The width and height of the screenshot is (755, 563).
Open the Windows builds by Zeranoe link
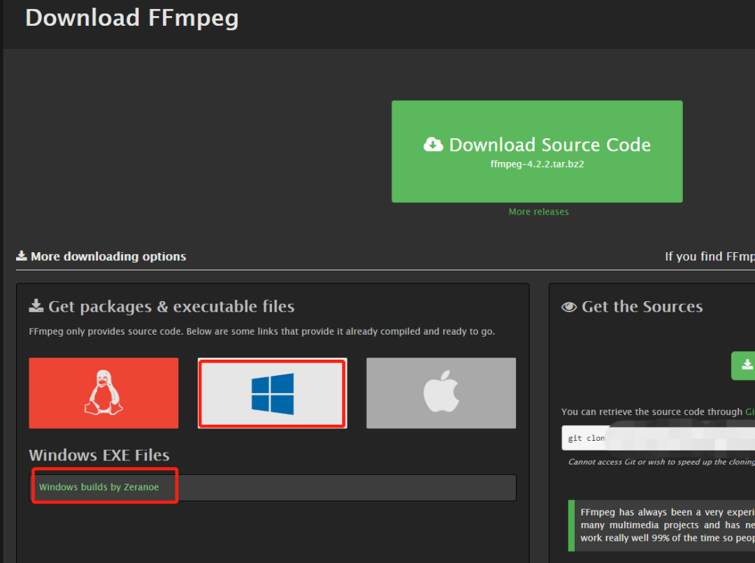click(x=99, y=487)
